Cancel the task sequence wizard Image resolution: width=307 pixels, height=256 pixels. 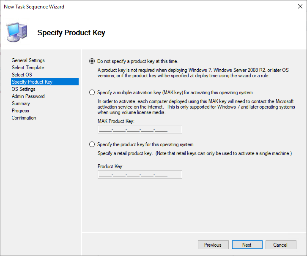[x=280, y=245]
